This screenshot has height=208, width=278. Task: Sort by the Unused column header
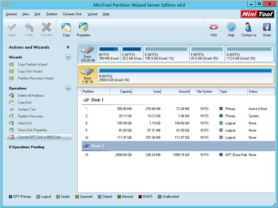click(x=176, y=92)
